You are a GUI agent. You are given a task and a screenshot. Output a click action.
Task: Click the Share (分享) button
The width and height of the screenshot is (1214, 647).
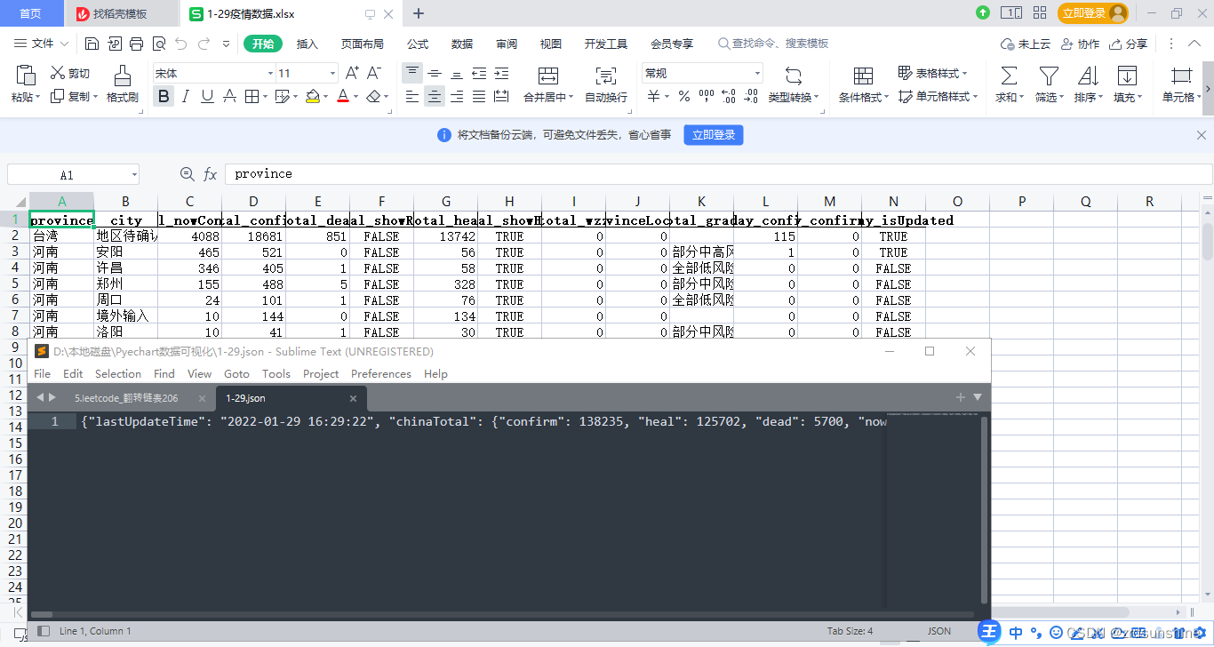coord(1129,44)
